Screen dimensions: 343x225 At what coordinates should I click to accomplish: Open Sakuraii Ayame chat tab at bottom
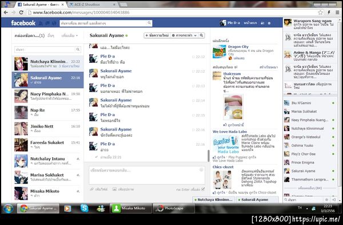(258, 199)
